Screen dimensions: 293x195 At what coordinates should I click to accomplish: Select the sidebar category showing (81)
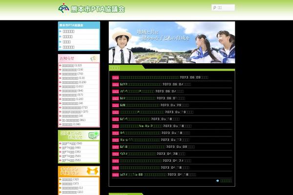pos(74,120)
